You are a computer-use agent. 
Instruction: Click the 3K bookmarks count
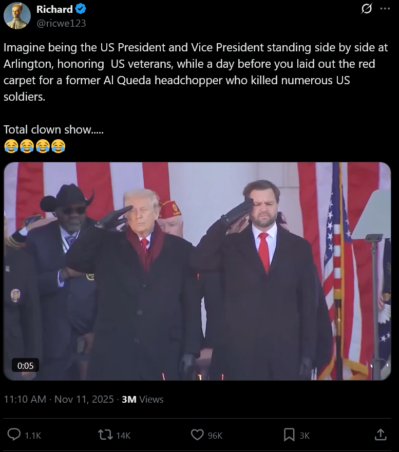point(305,435)
